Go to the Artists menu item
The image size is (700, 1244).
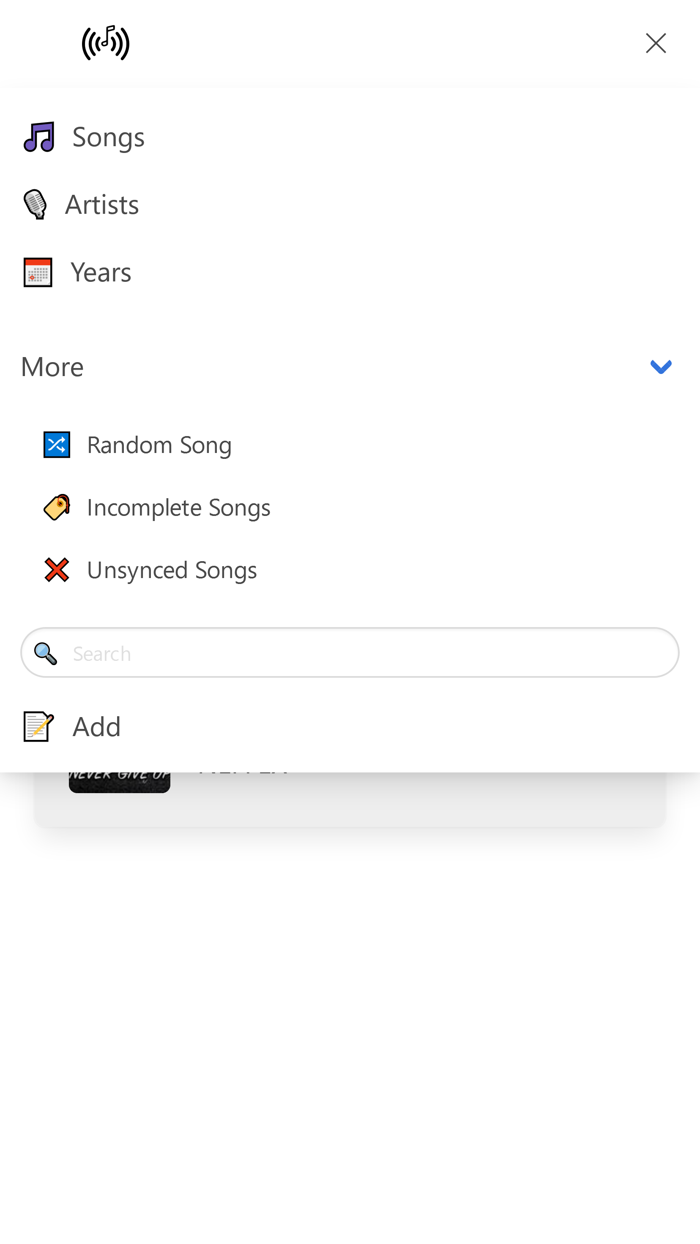click(x=102, y=204)
